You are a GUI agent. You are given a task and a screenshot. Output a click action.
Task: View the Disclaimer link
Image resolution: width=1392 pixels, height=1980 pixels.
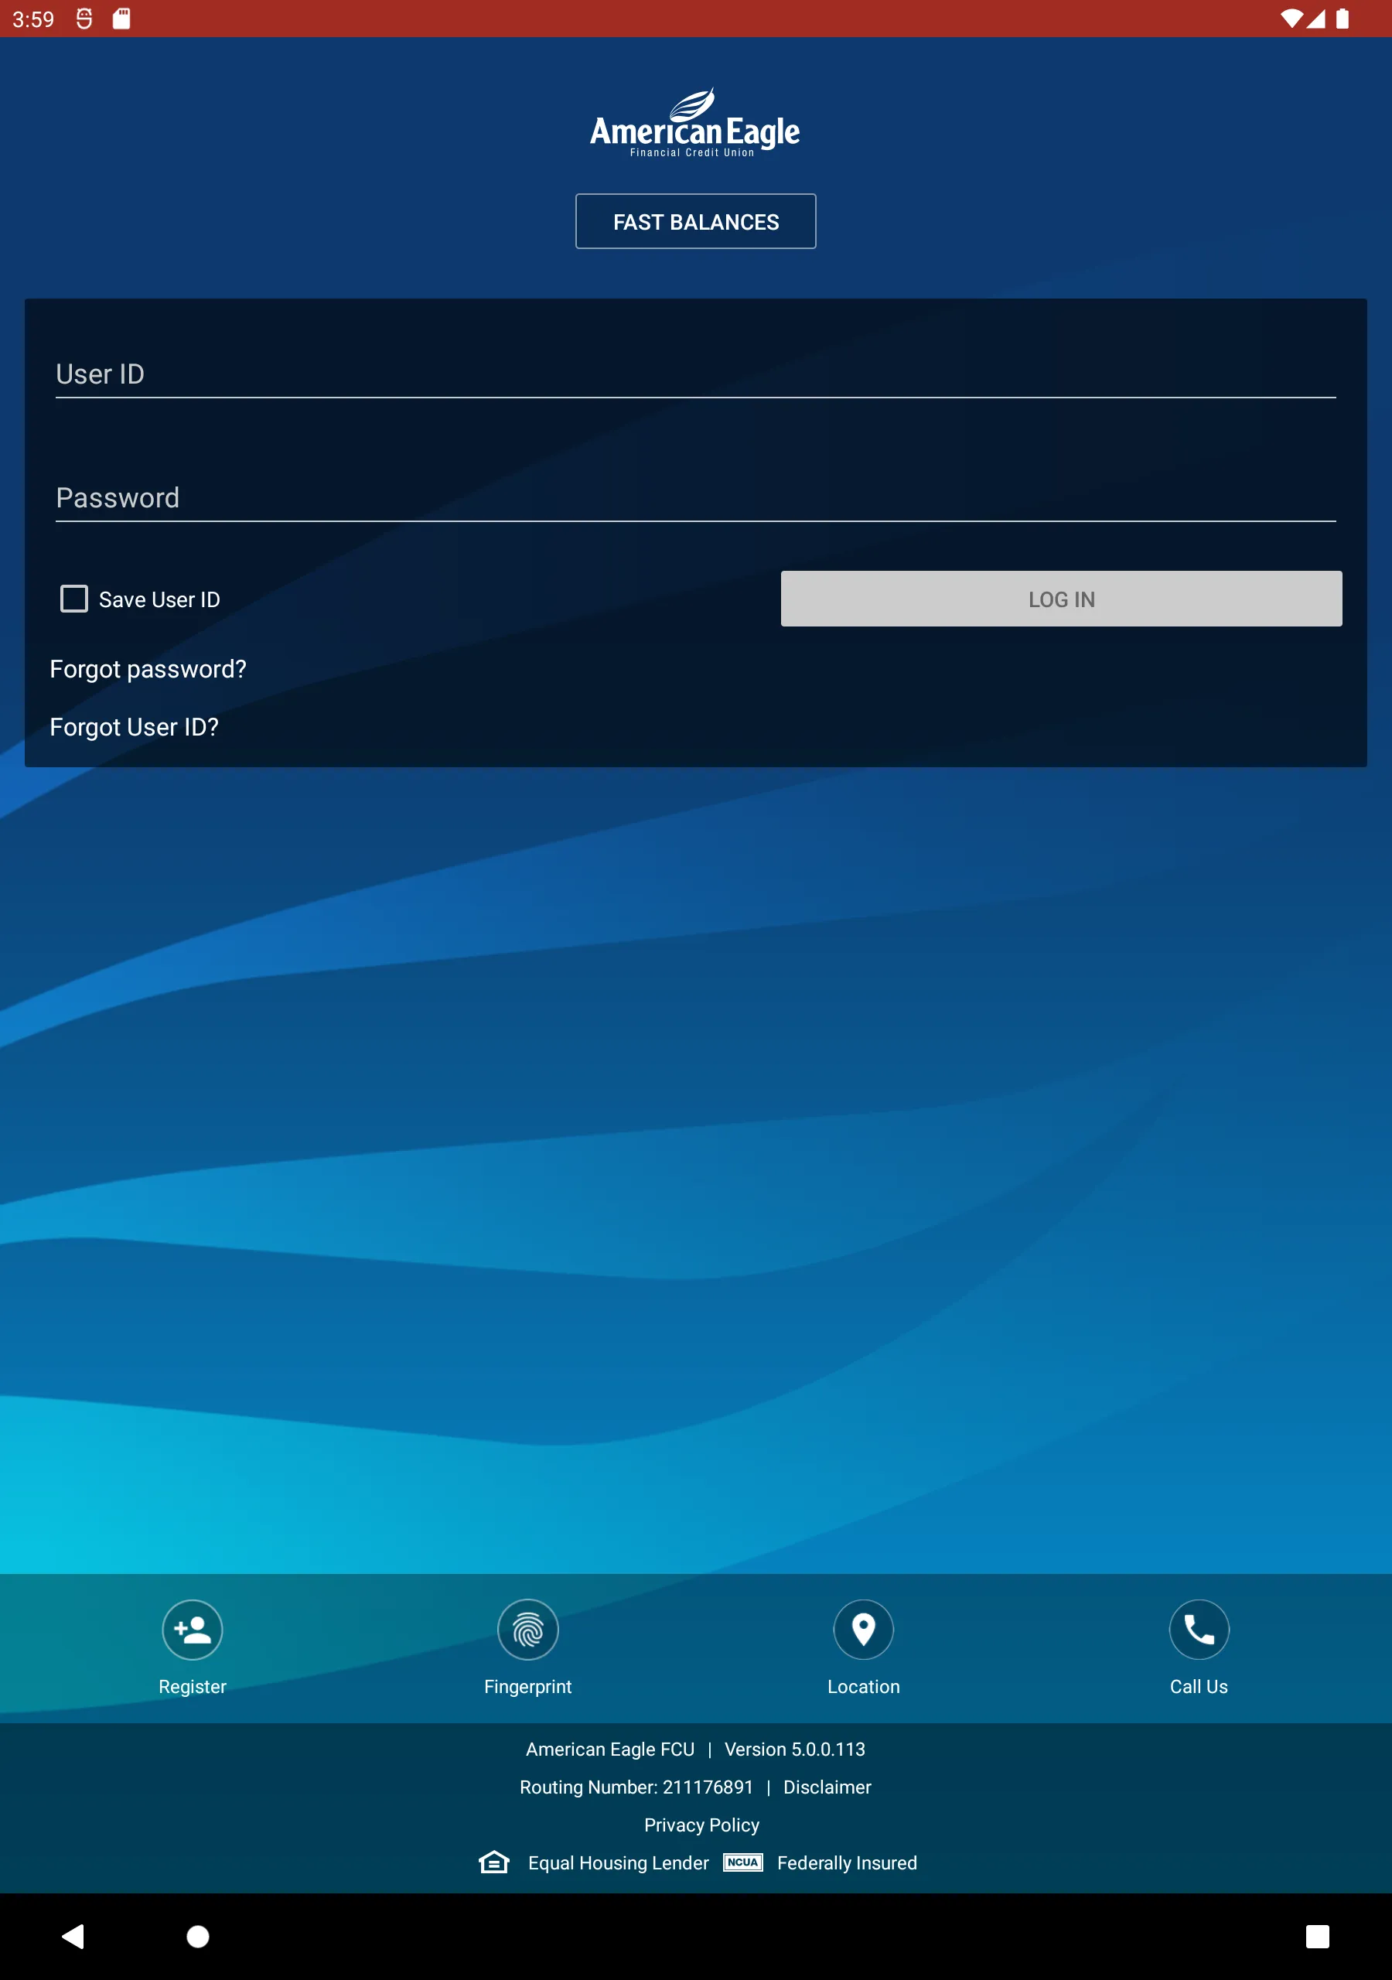point(826,1787)
